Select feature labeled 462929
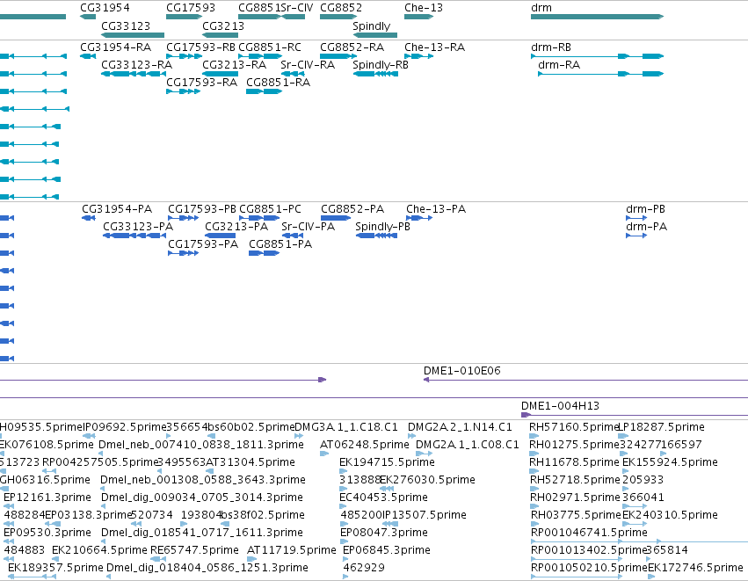The image size is (748, 581). click(x=364, y=568)
